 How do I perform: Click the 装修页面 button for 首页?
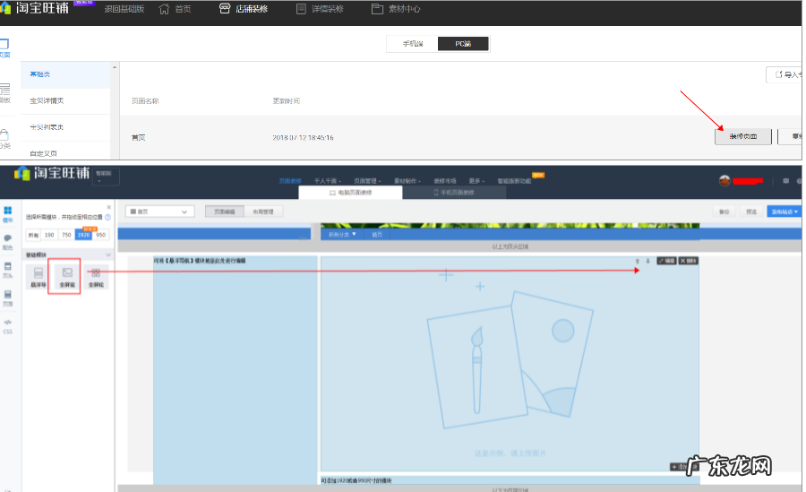pos(742,137)
